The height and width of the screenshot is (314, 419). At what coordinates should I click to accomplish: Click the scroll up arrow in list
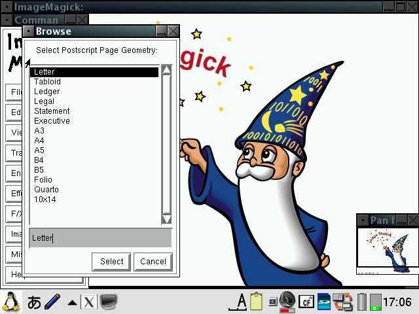166,70
